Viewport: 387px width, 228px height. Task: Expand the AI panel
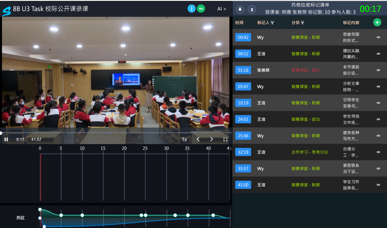[221, 9]
